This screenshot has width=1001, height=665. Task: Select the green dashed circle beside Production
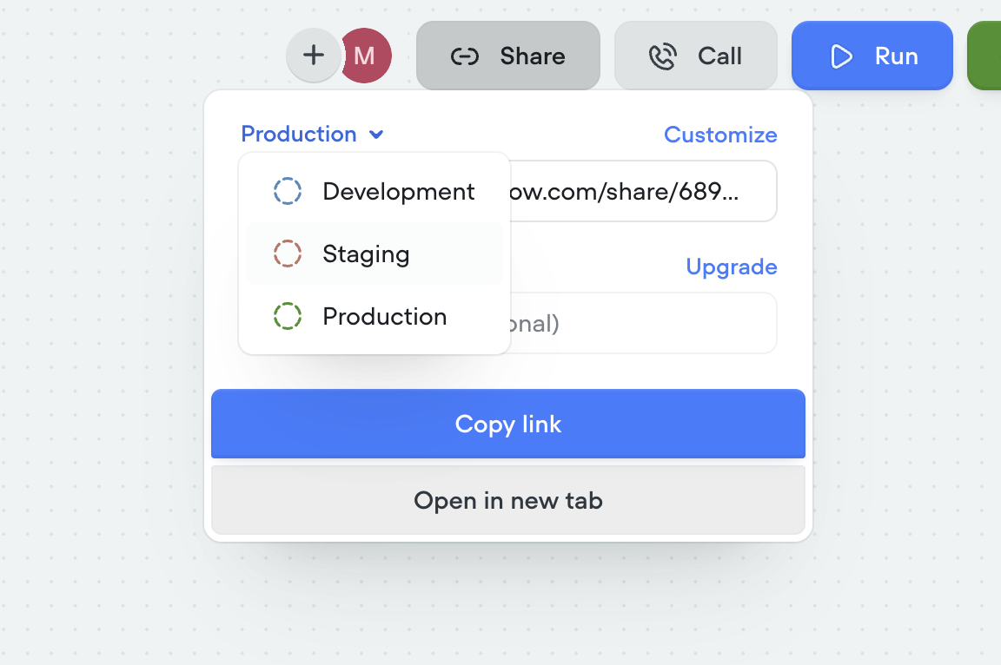(287, 316)
